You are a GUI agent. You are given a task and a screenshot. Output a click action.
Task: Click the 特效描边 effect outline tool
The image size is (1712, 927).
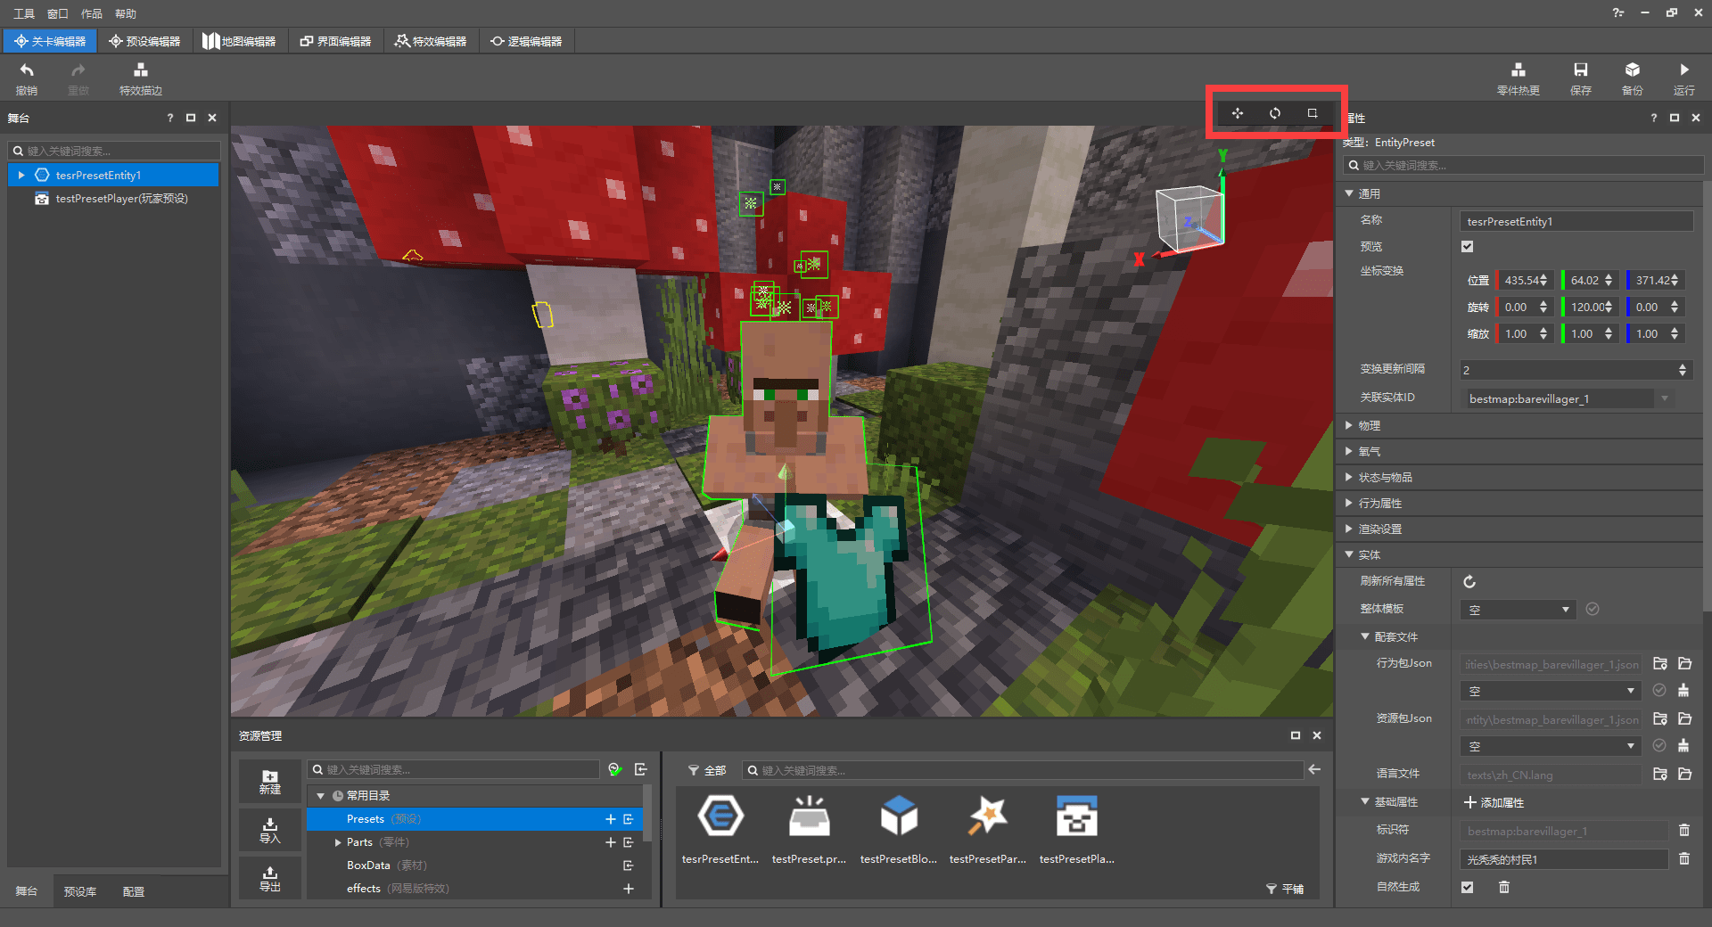tap(141, 78)
